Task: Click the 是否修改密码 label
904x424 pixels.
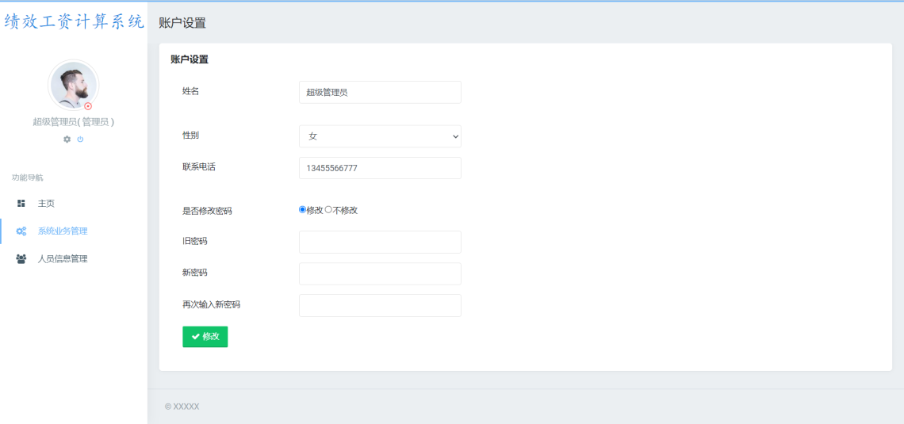Action: (207, 211)
